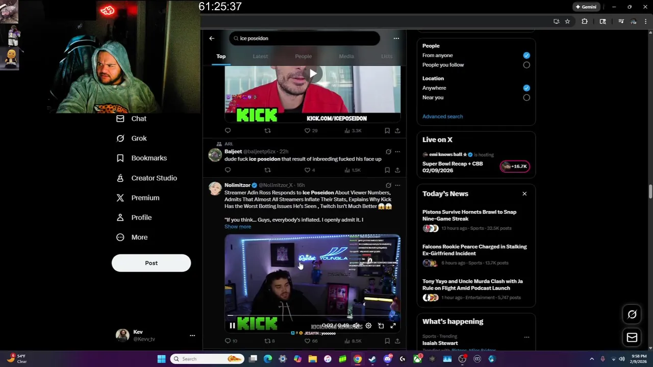Open account menu dots beside Kev
This screenshot has height=367, width=653.
pyautogui.click(x=192, y=335)
